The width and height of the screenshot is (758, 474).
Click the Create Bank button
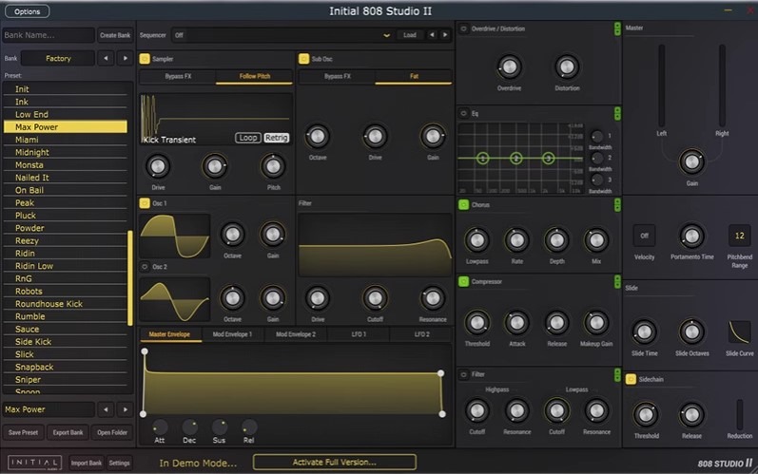(x=115, y=35)
